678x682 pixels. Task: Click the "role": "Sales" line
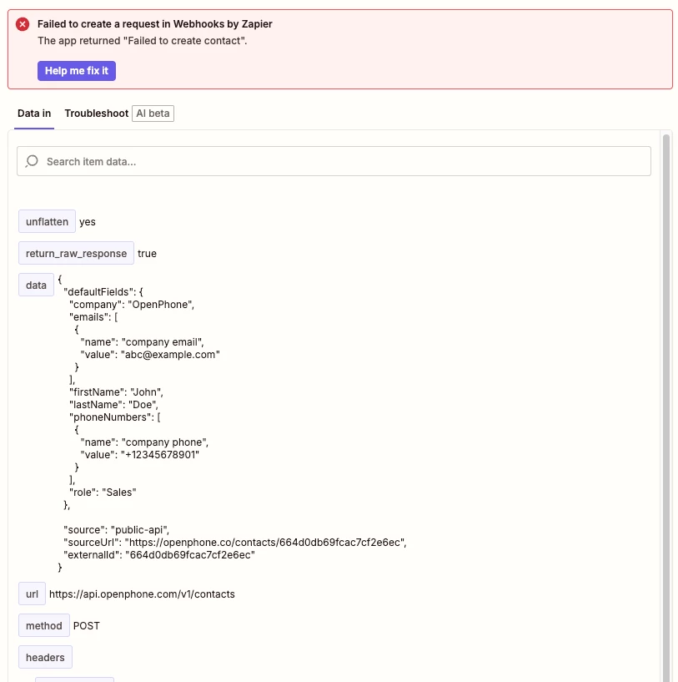point(103,492)
